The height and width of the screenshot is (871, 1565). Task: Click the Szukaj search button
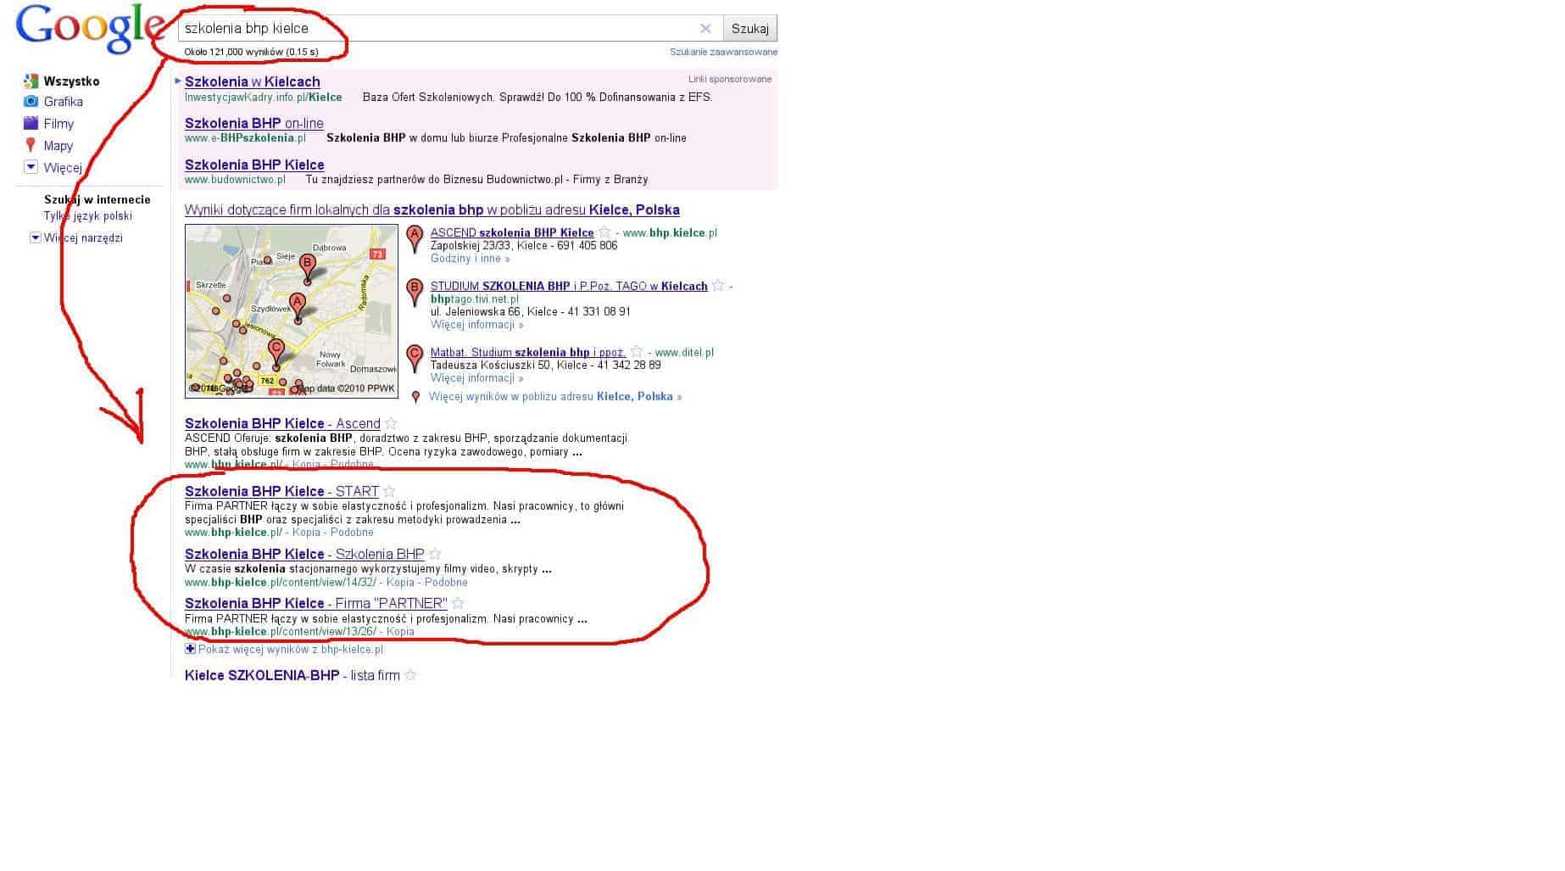(x=750, y=28)
